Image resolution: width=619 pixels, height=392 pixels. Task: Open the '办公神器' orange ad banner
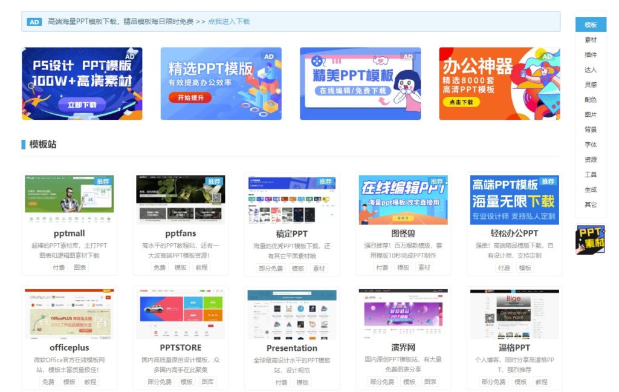click(x=499, y=83)
